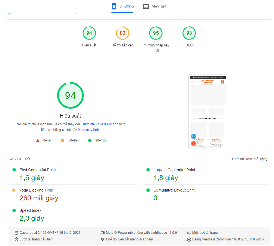
Task: Click the mobile phone icon on Di động tab
Action: [113, 6]
